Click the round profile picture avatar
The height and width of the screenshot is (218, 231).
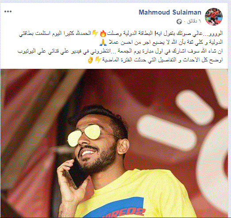(214, 17)
